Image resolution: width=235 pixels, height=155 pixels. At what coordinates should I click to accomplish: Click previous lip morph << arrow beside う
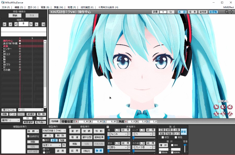(133, 134)
